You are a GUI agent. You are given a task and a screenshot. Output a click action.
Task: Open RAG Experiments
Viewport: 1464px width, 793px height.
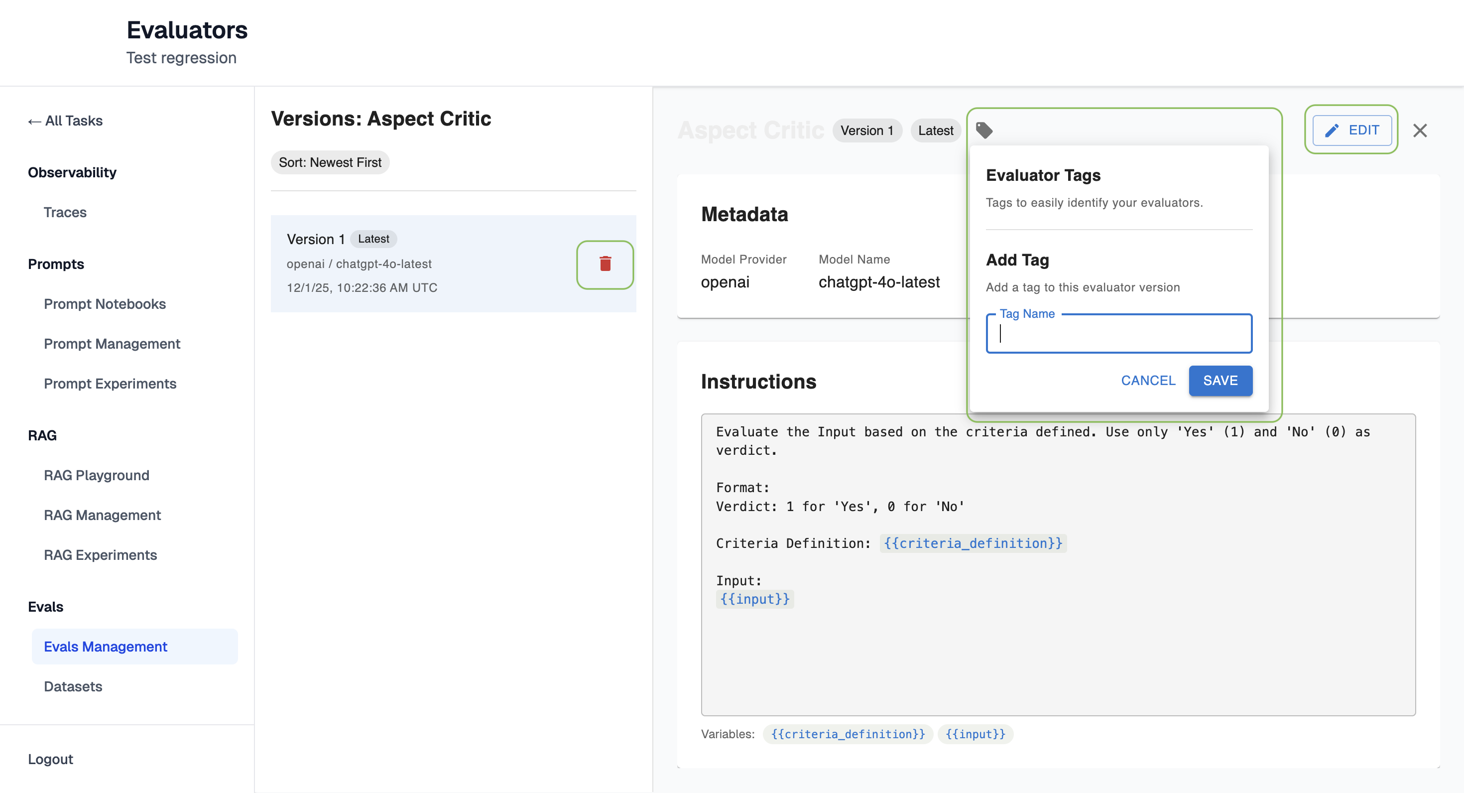[100, 554]
